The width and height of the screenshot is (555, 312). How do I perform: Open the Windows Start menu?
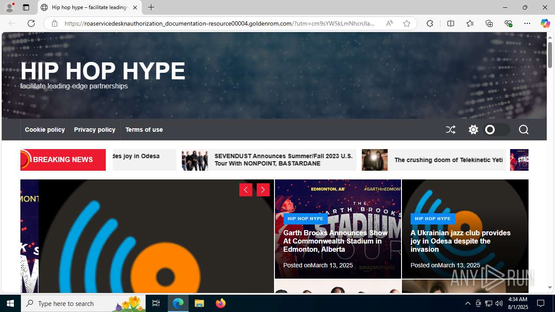click(10, 303)
